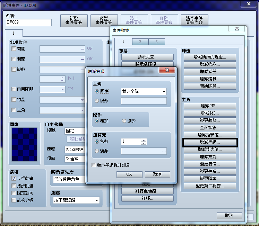The width and height of the screenshot is (259, 226).
Task: Click the 複製事件頁籤 button
Action: coord(104,20)
